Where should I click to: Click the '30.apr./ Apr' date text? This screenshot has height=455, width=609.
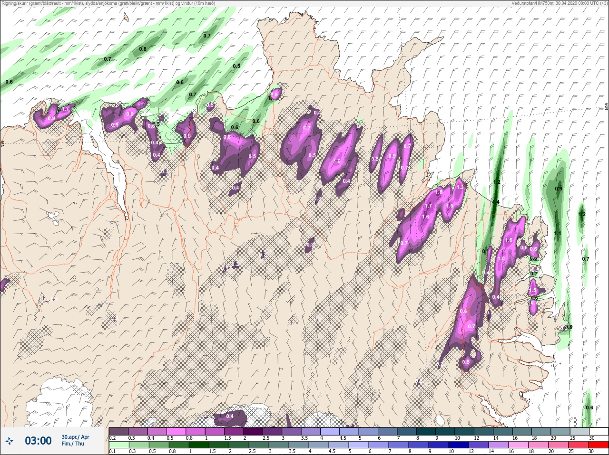75,437
